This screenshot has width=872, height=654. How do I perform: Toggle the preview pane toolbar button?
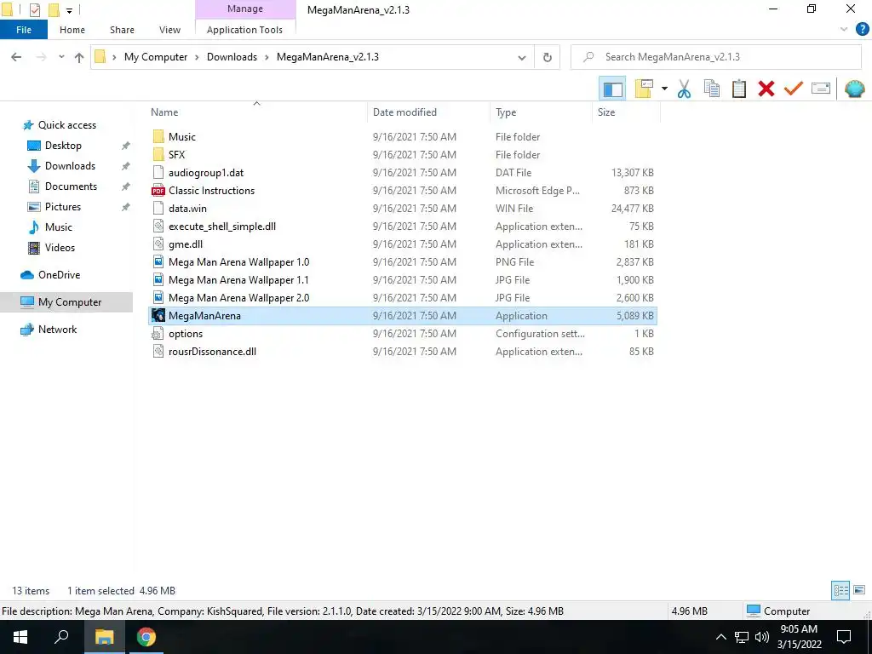coord(612,89)
